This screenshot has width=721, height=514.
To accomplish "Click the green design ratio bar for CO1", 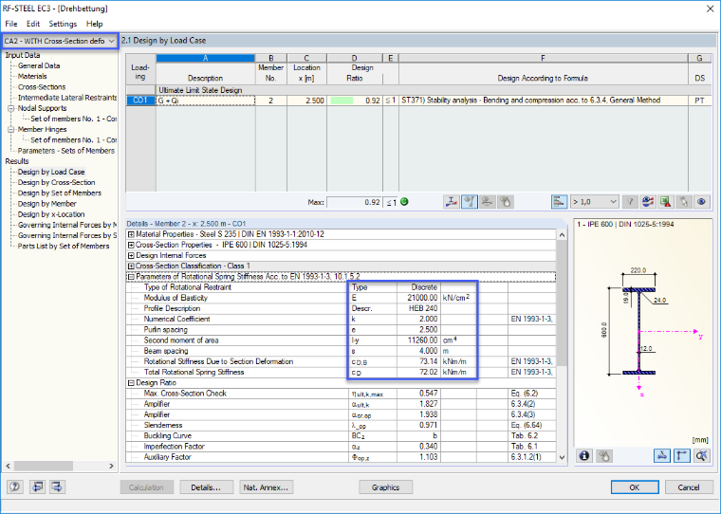I will point(342,101).
